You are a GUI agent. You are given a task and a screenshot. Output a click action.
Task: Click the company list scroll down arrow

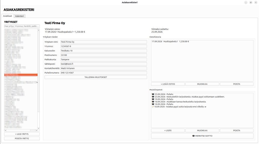click(x=38, y=129)
